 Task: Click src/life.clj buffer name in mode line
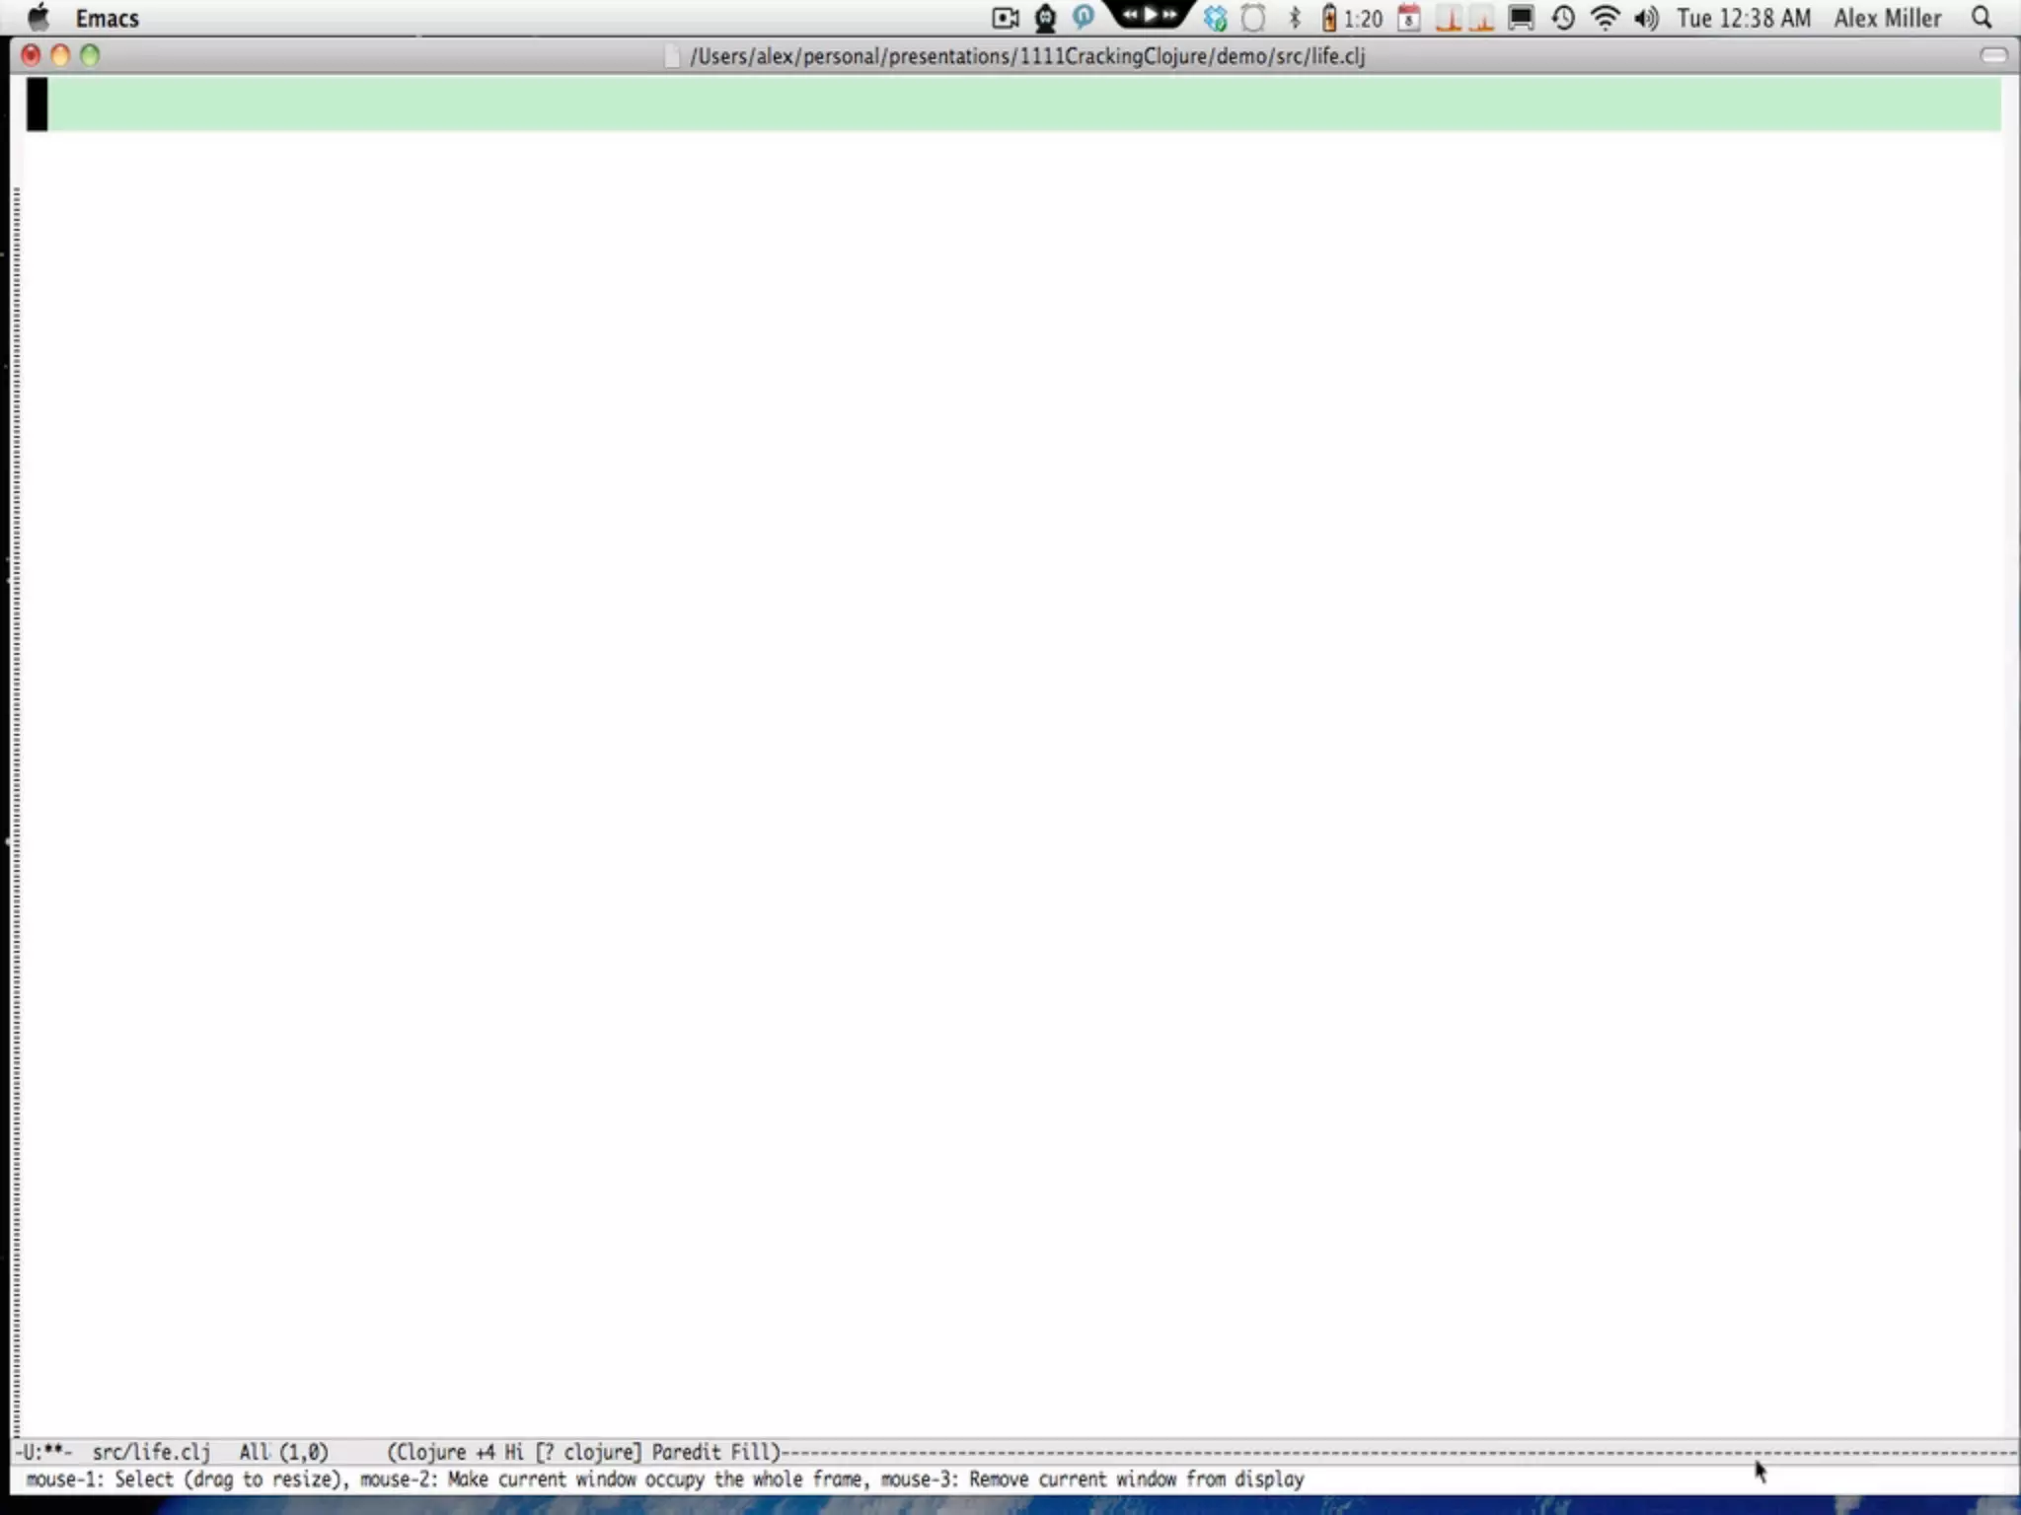(151, 1452)
